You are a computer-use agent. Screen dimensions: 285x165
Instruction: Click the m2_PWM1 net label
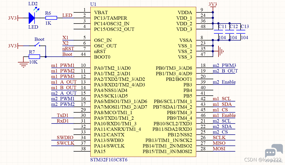click(x=63, y=99)
